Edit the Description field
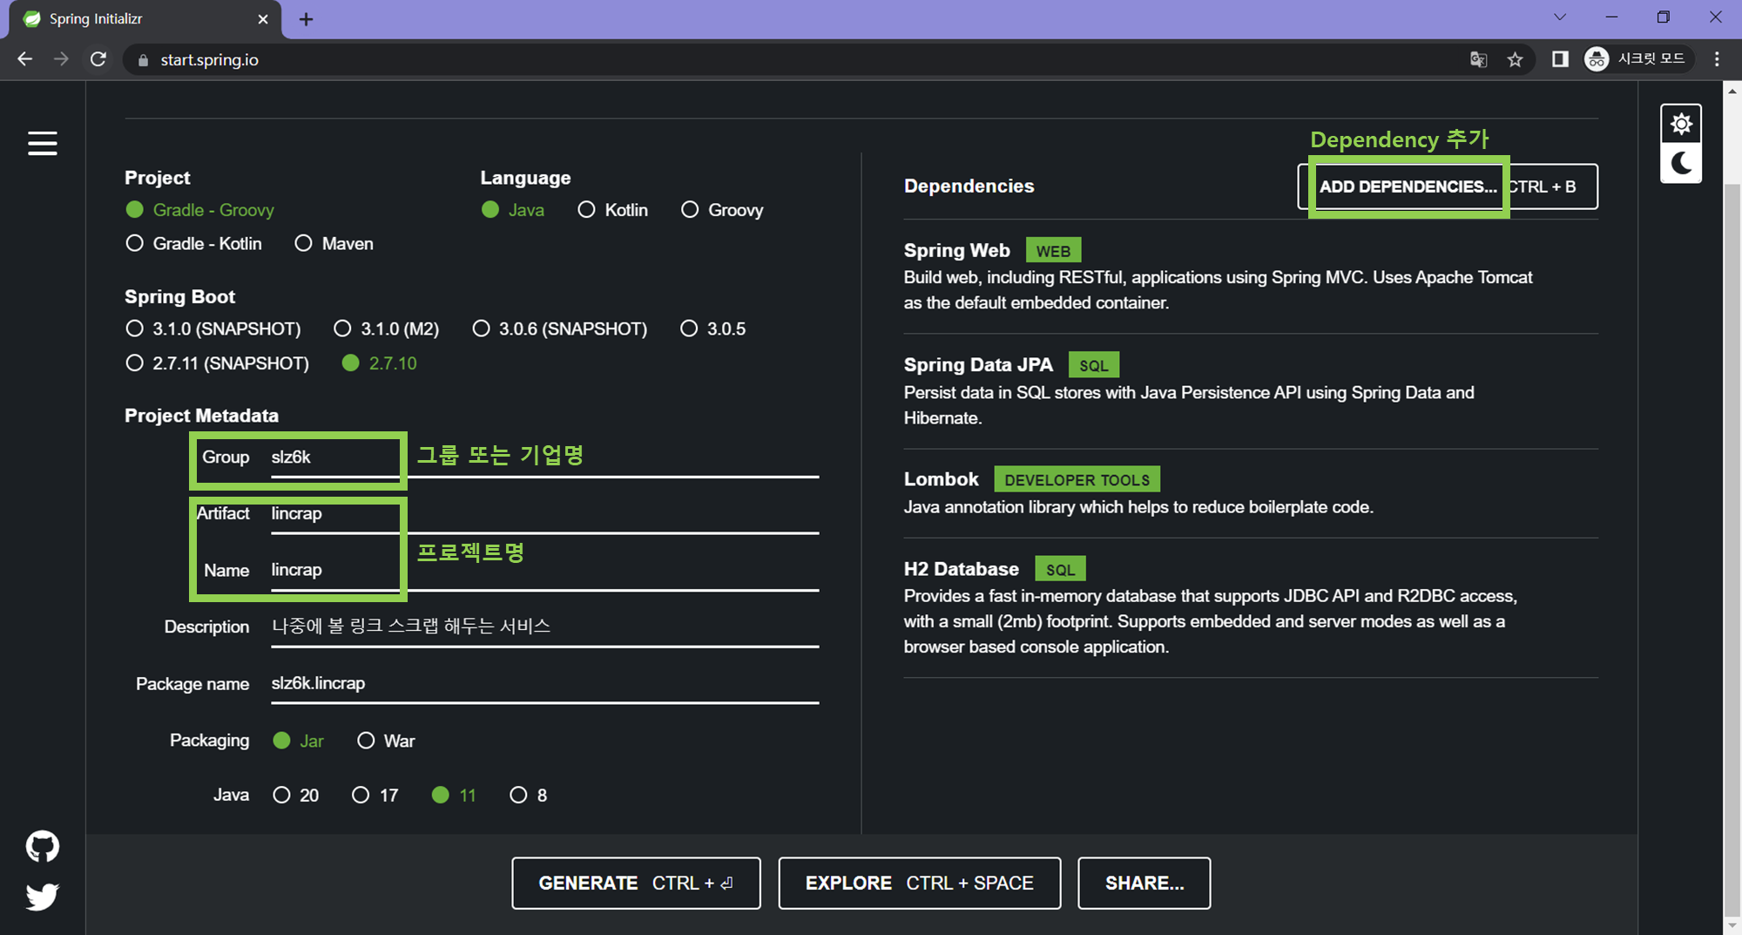 click(544, 627)
